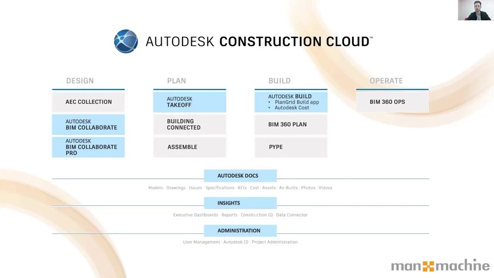This screenshot has width=494, height=278.
Task: Click Autodesk ID under Administration
Action: click(x=236, y=242)
